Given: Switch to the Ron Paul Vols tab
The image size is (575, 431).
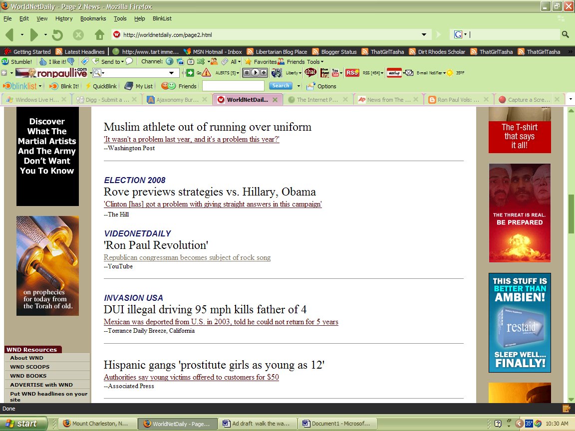Looking at the screenshot, I should 458,99.
